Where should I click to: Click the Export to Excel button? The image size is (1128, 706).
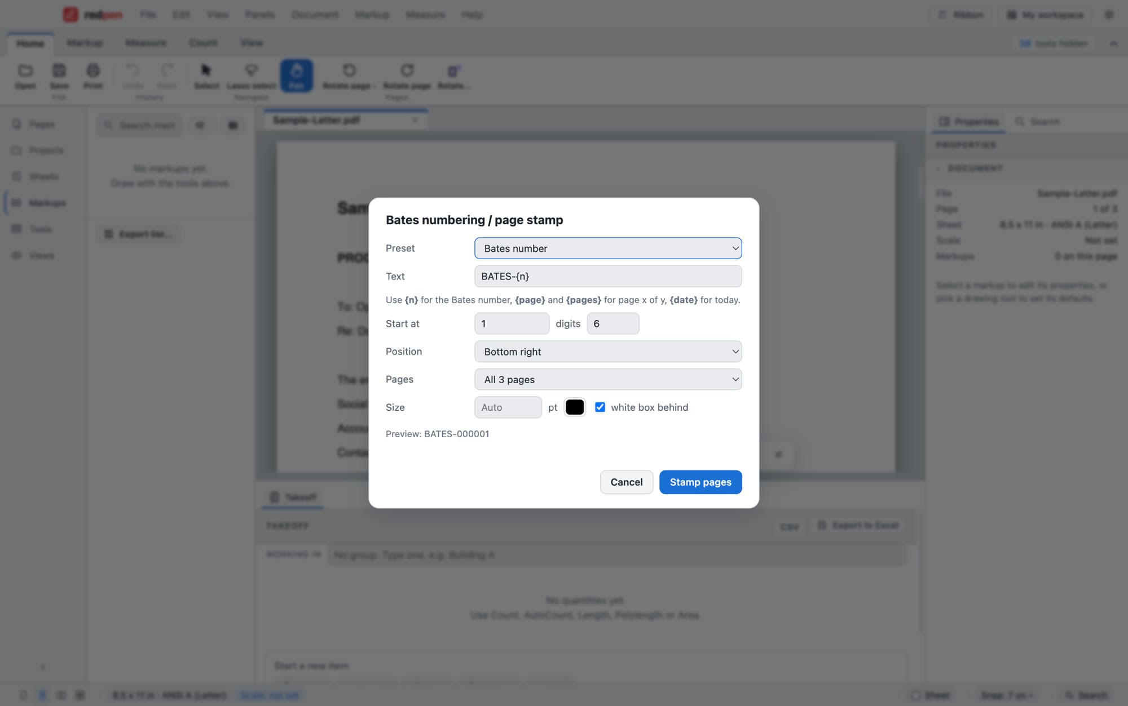point(858,525)
